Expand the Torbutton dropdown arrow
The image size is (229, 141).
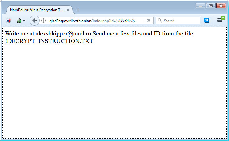coord(24,21)
